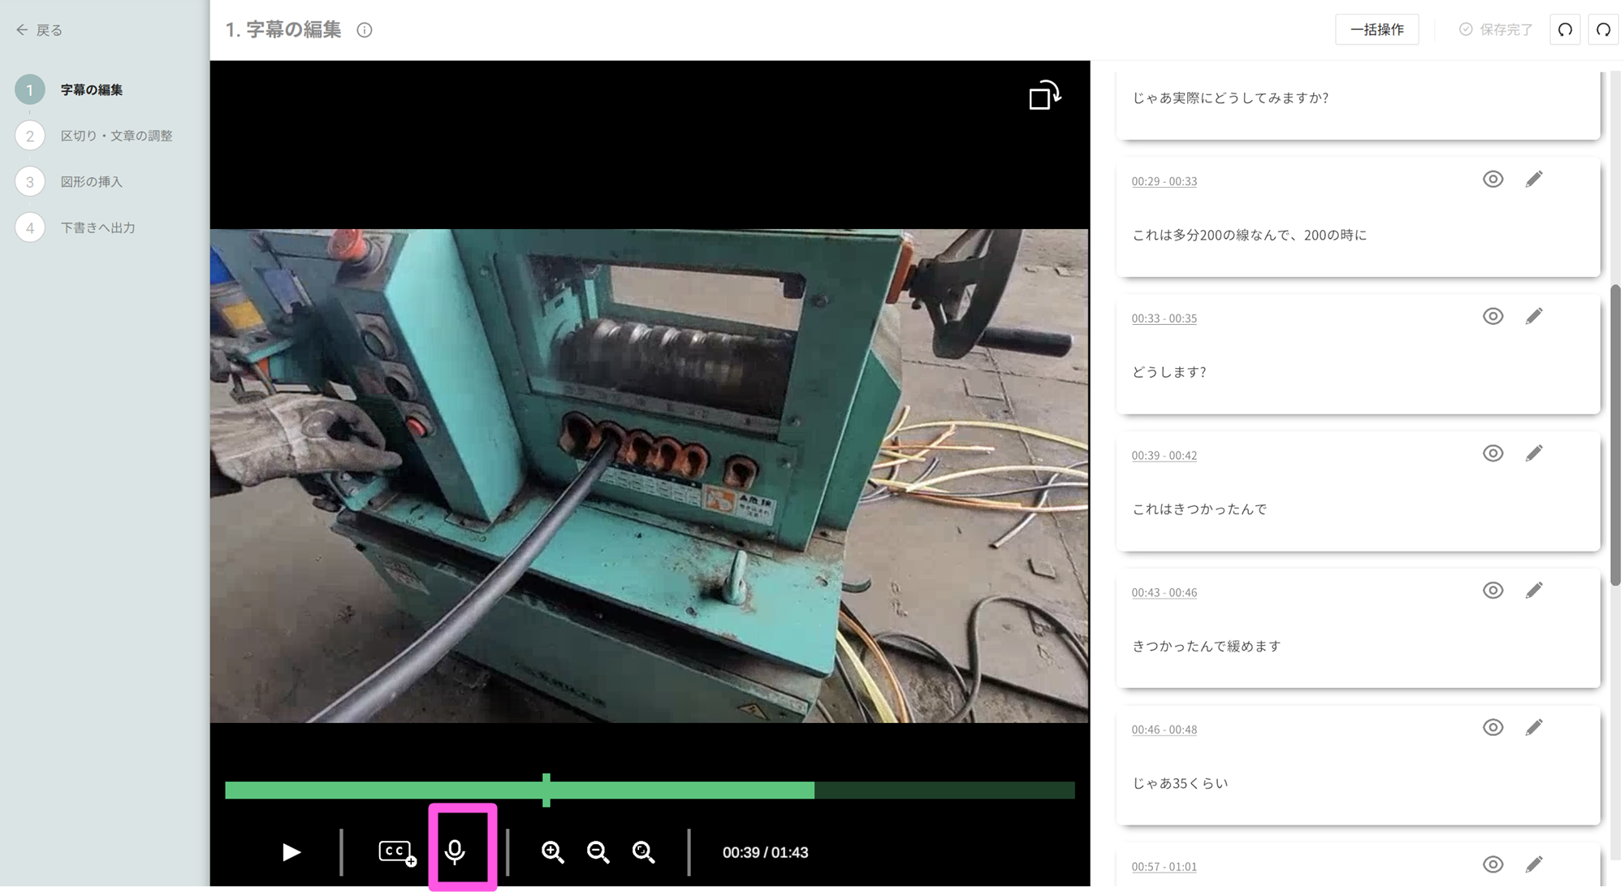Zoom in on the timeline

(552, 851)
